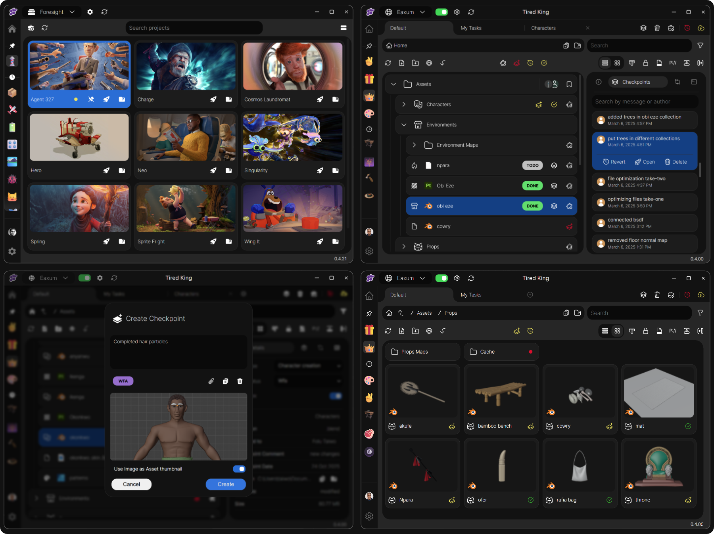
Task: Click home icon in the Assets / Props breadcrumb
Action: [389, 313]
